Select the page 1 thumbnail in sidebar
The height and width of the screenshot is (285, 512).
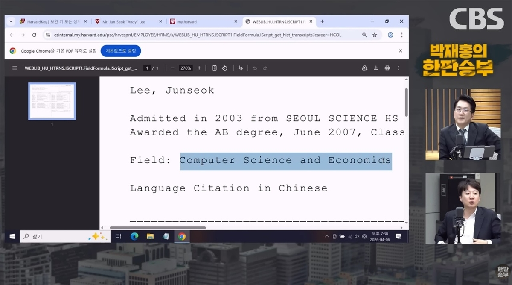tap(52, 101)
